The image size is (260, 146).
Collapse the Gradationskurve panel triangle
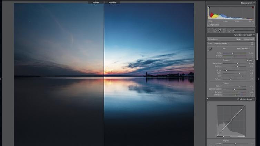point(254,99)
